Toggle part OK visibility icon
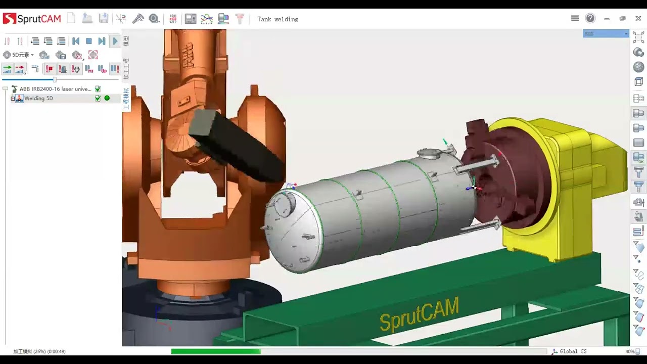 click(x=638, y=158)
